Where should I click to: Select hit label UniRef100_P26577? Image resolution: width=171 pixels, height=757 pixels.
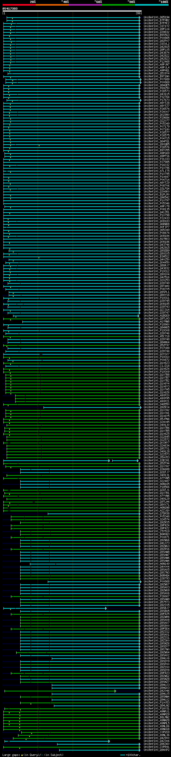[x=156, y=133]
